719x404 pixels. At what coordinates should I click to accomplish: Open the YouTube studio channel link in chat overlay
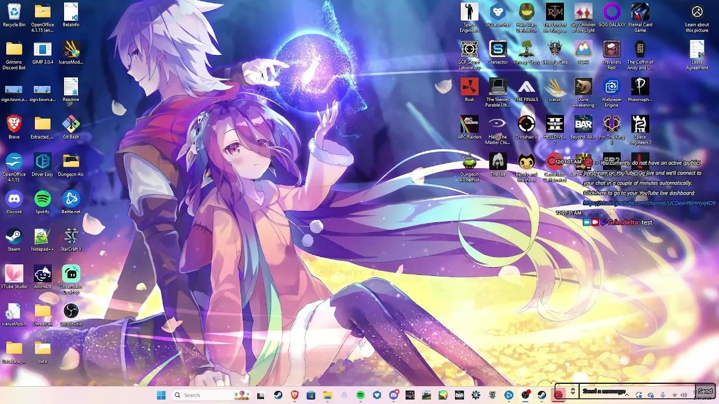click(x=649, y=203)
